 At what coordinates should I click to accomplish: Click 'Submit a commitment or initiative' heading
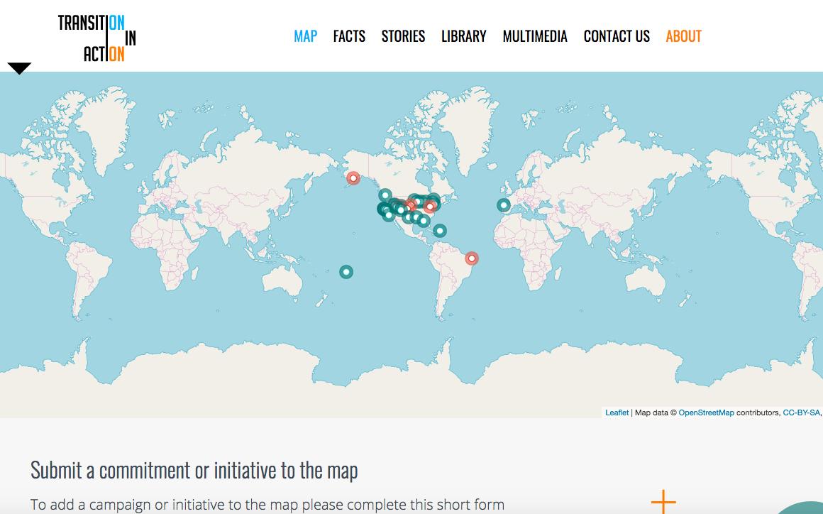tap(194, 470)
